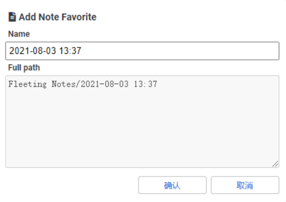This screenshot has width=286, height=202.
Task: Focus the Name input field
Action: point(142,51)
